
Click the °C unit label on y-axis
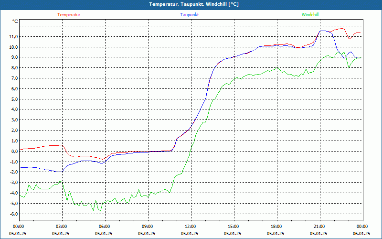(15, 22)
